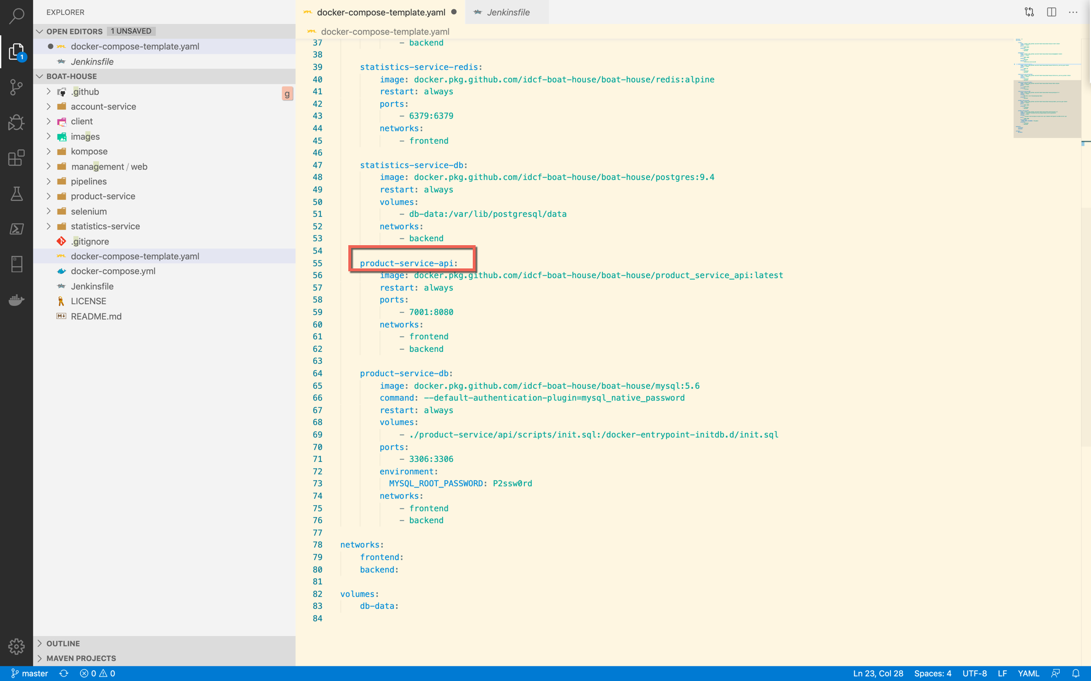1091x681 pixels.
Task: Switch to the docker-compose-template.yaml tab
Action: pyautogui.click(x=380, y=12)
